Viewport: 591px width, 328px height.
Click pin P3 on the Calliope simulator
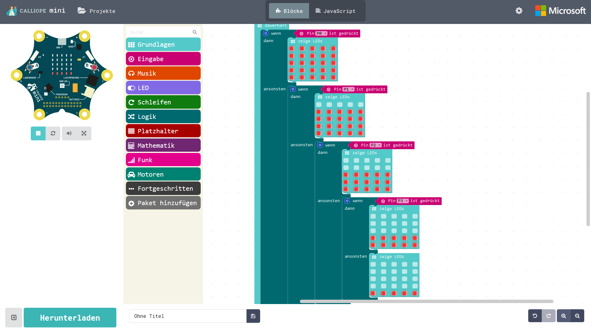(x=107, y=75)
